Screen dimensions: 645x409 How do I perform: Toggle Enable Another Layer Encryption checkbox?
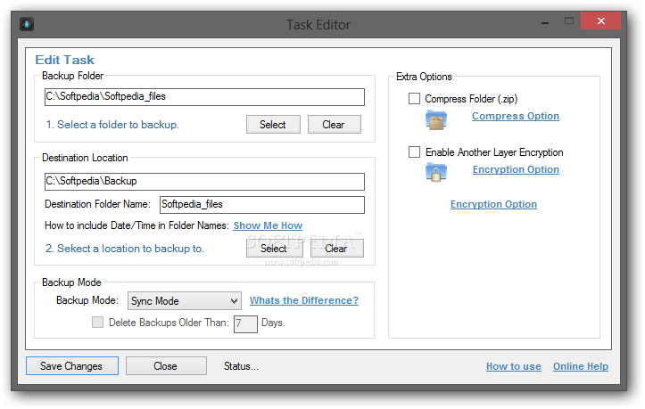414,152
